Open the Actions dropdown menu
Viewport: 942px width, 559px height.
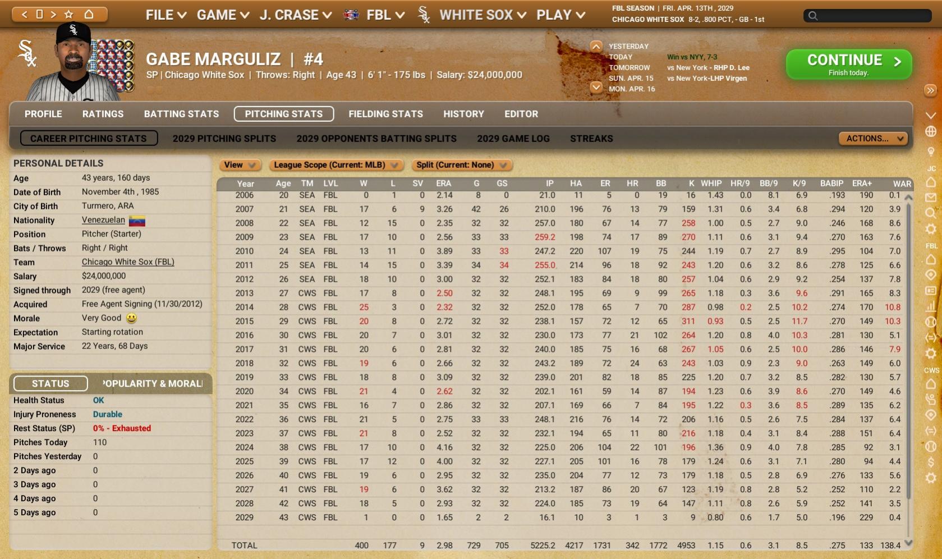(872, 139)
